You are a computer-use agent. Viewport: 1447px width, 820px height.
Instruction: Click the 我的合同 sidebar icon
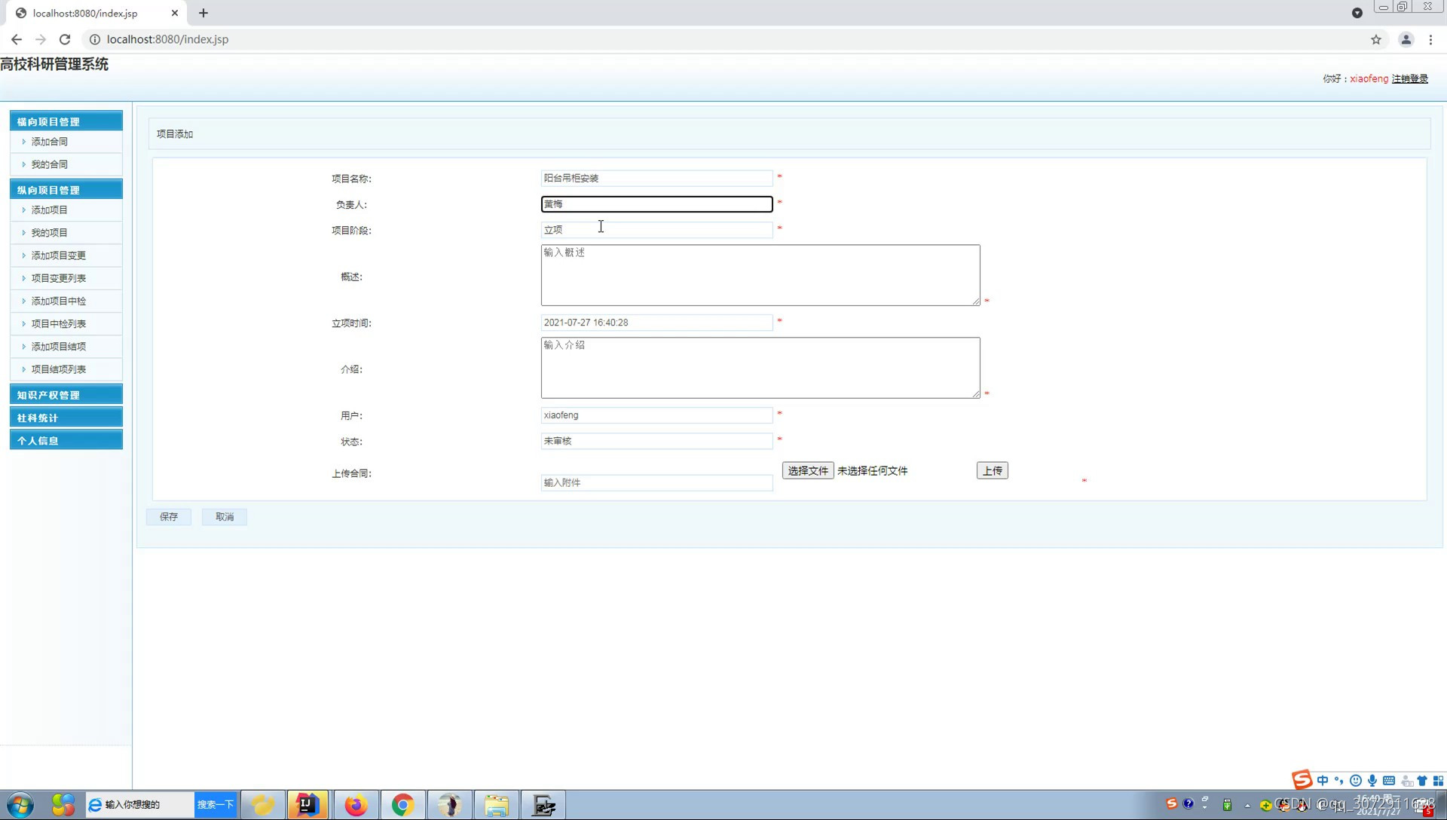[x=50, y=164]
